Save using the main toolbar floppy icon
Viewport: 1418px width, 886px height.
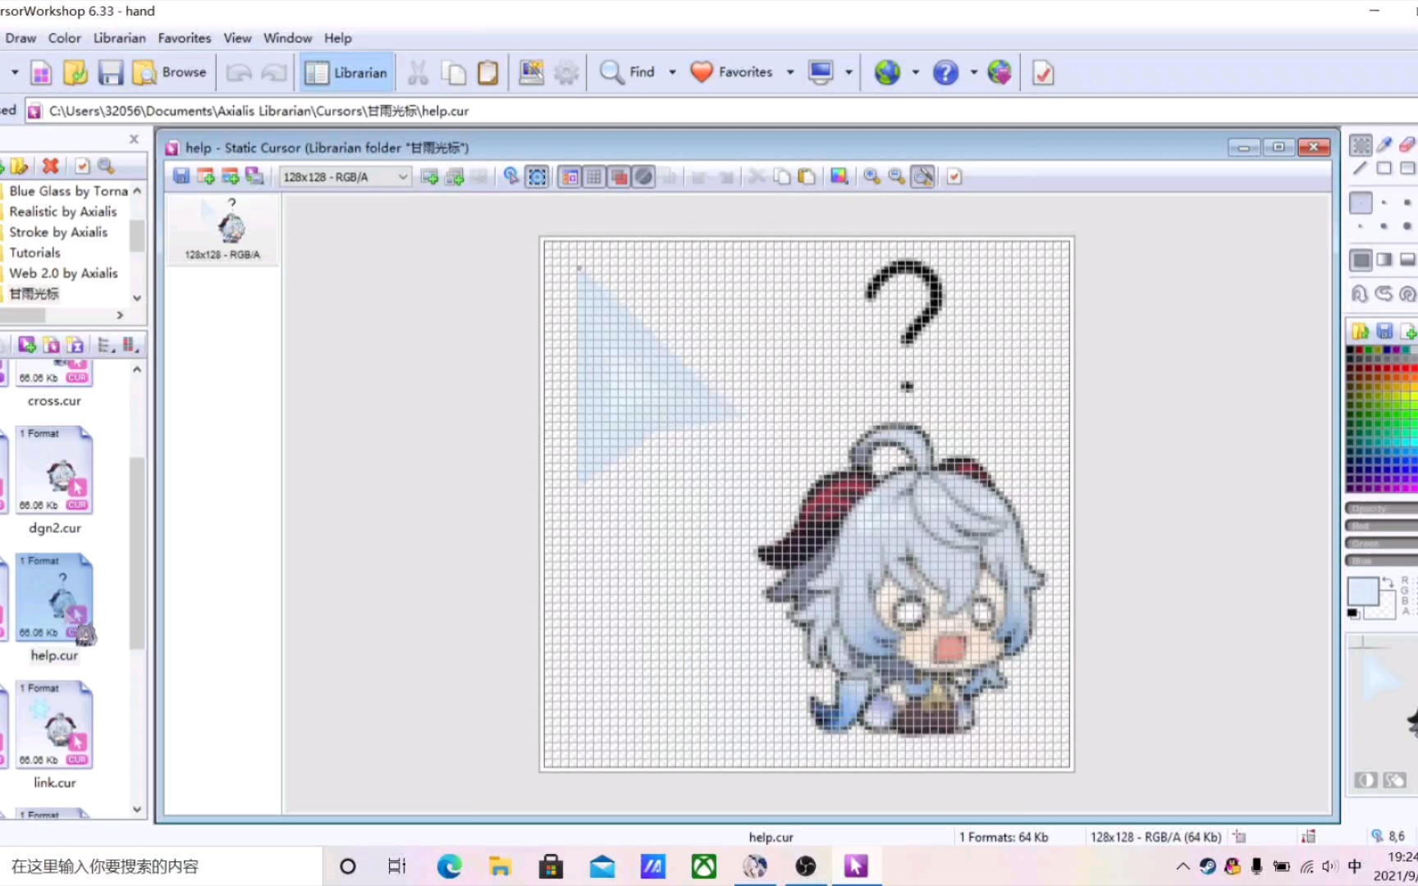coord(110,73)
